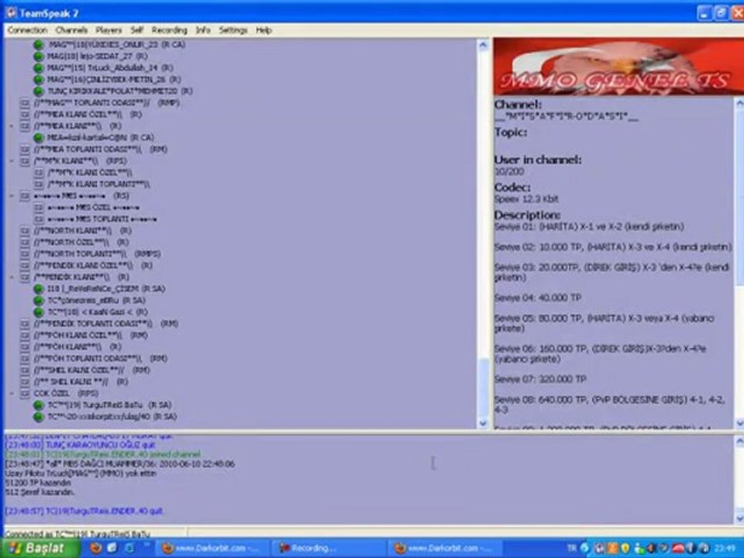Click channel icon of NORTH KLANI
The image size is (744, 558).
25,231
